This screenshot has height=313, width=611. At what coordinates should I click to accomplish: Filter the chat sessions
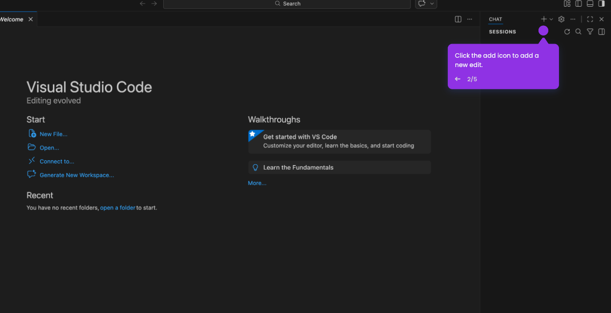[590, 32]
